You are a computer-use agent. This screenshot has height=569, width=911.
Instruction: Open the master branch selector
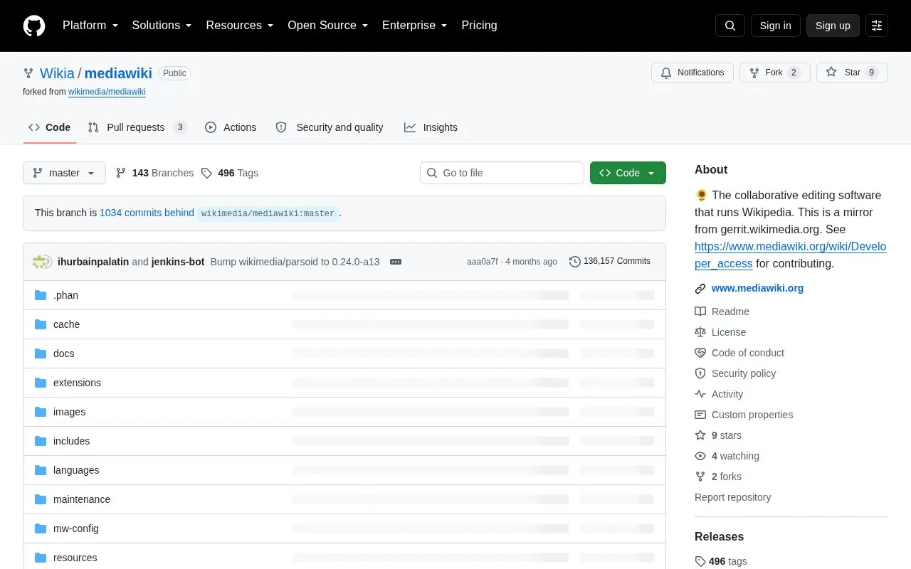click(64, 173)
